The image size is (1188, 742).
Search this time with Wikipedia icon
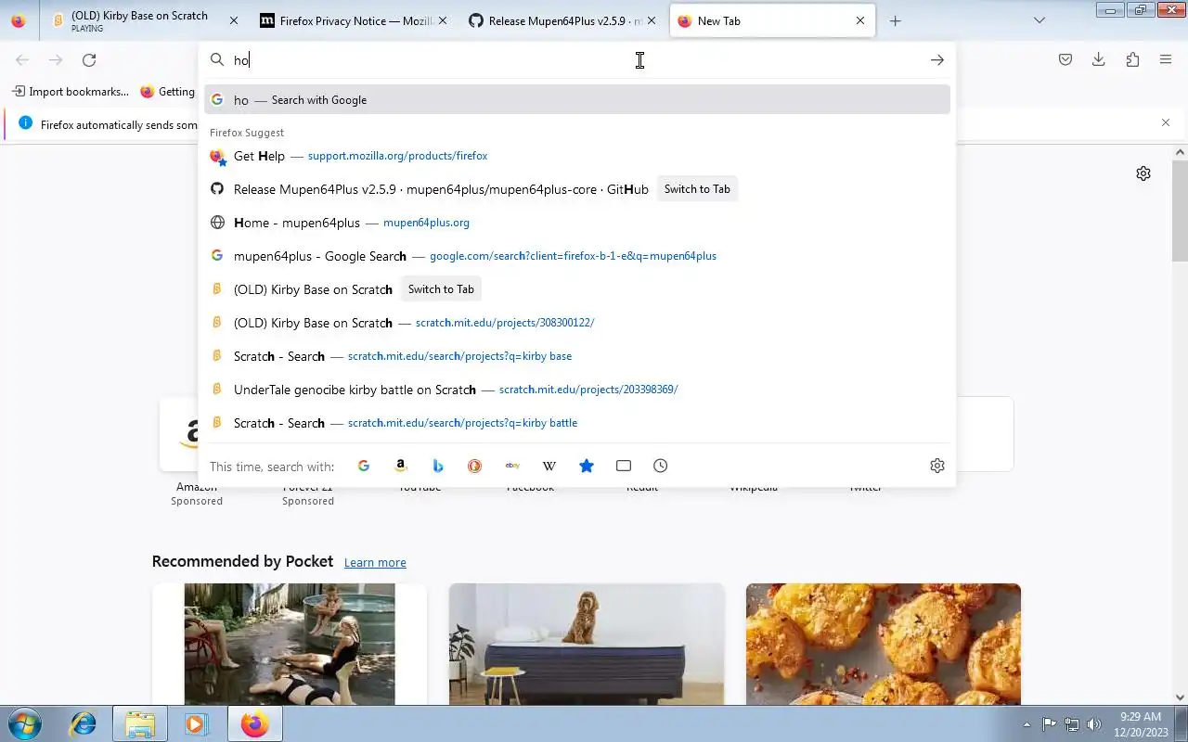point(549,466)
